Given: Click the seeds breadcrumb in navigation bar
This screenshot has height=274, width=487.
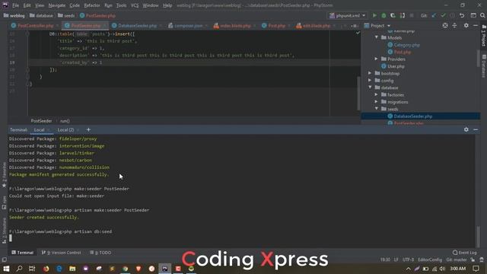Looking at the screenshot, I should coord(66,15).
